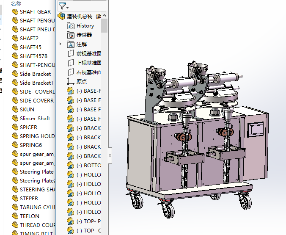
Task: Click the STEPER file icon
Action: tap(15, 198)
